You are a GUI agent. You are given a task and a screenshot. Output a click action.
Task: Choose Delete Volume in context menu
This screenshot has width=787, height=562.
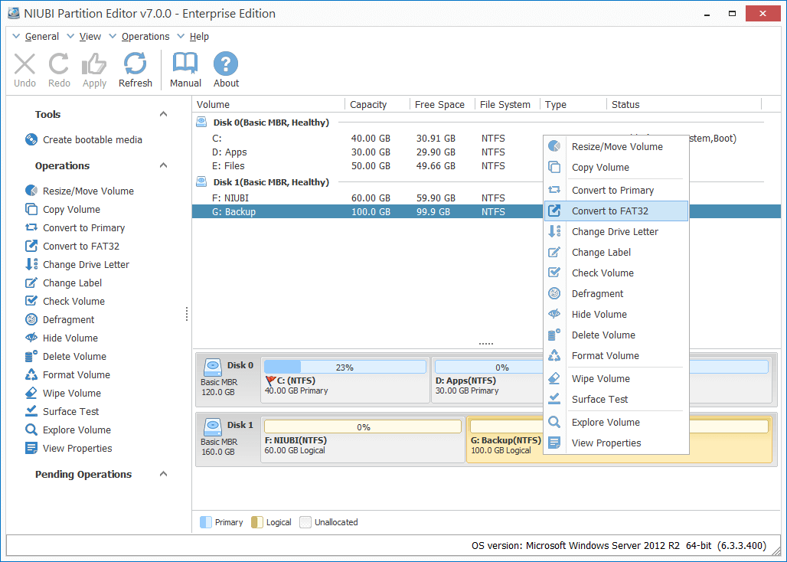coord(616,335)
